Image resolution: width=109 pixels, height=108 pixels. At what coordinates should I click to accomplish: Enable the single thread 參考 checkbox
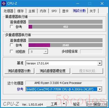coord(12,26)
